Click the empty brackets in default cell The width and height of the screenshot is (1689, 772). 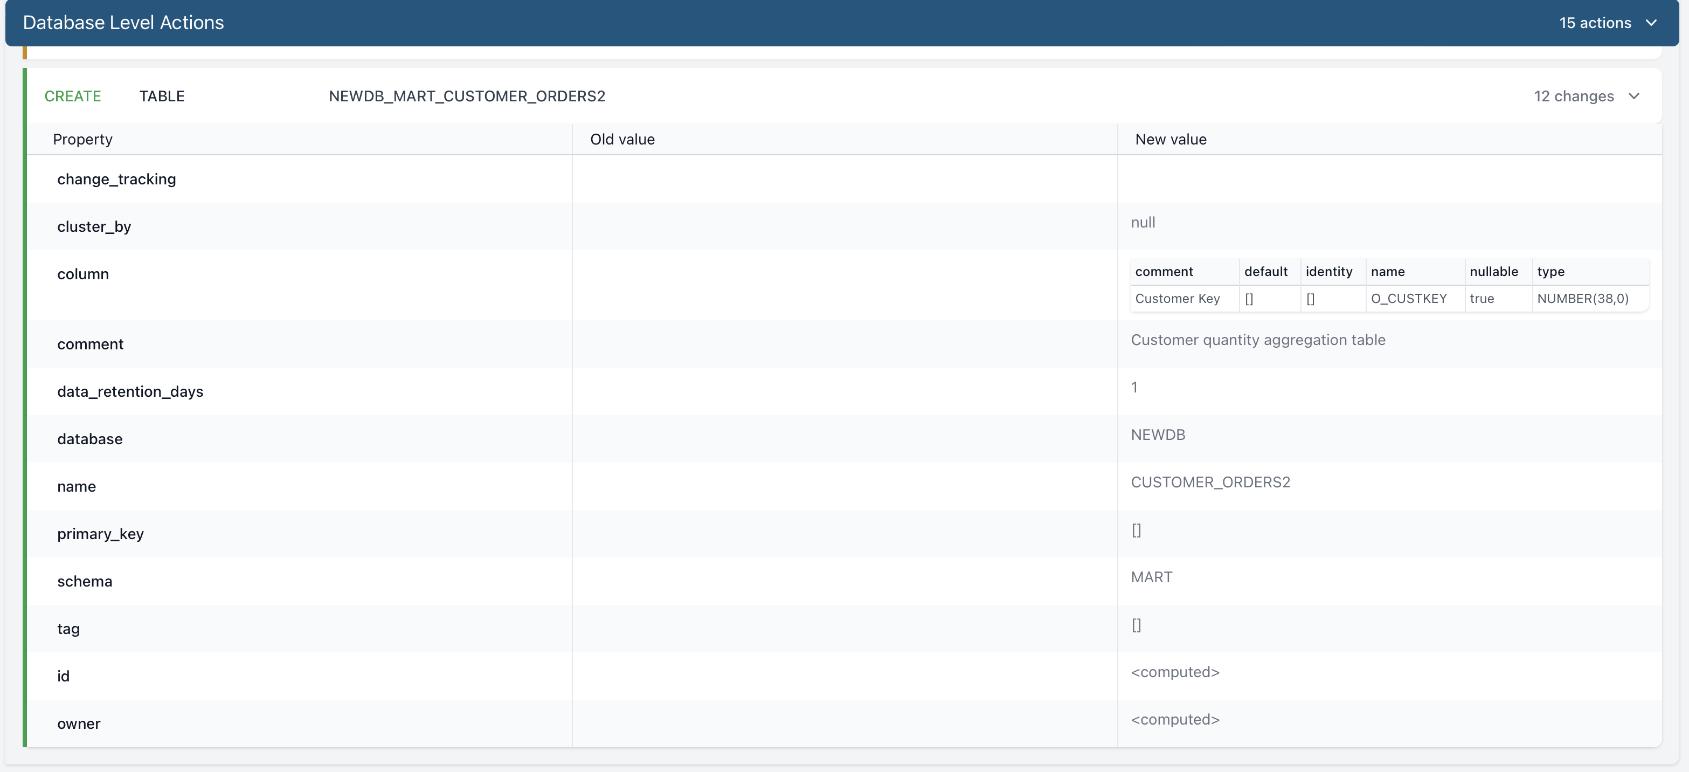(1249, 299)
